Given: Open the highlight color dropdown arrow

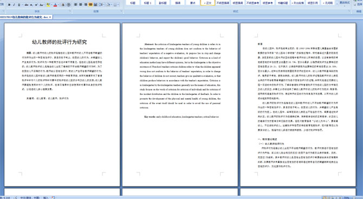Looking at the screenshot, I should pyautogui.click(x=51, y=5).
